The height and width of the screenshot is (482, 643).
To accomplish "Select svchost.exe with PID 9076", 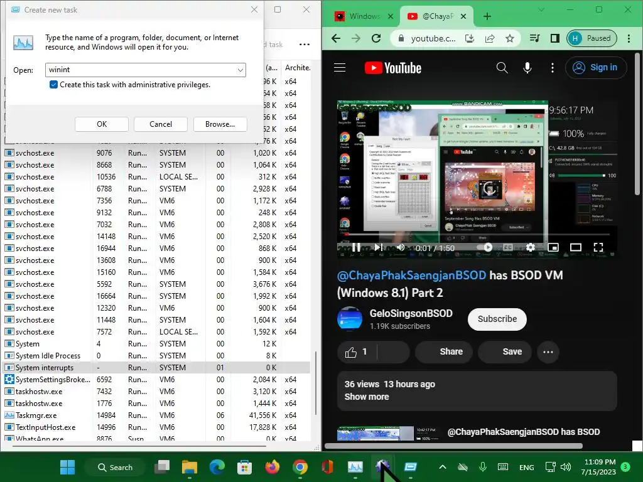I will [156, 153].
